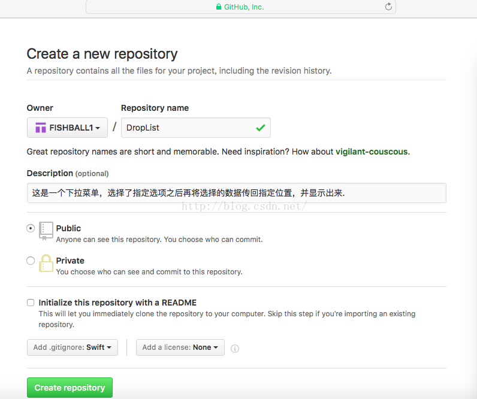Image resolution: width=477 pixels, height=399 pixels.
Task: Click the green lock icon in address bar
Action: tap(218, 7)
